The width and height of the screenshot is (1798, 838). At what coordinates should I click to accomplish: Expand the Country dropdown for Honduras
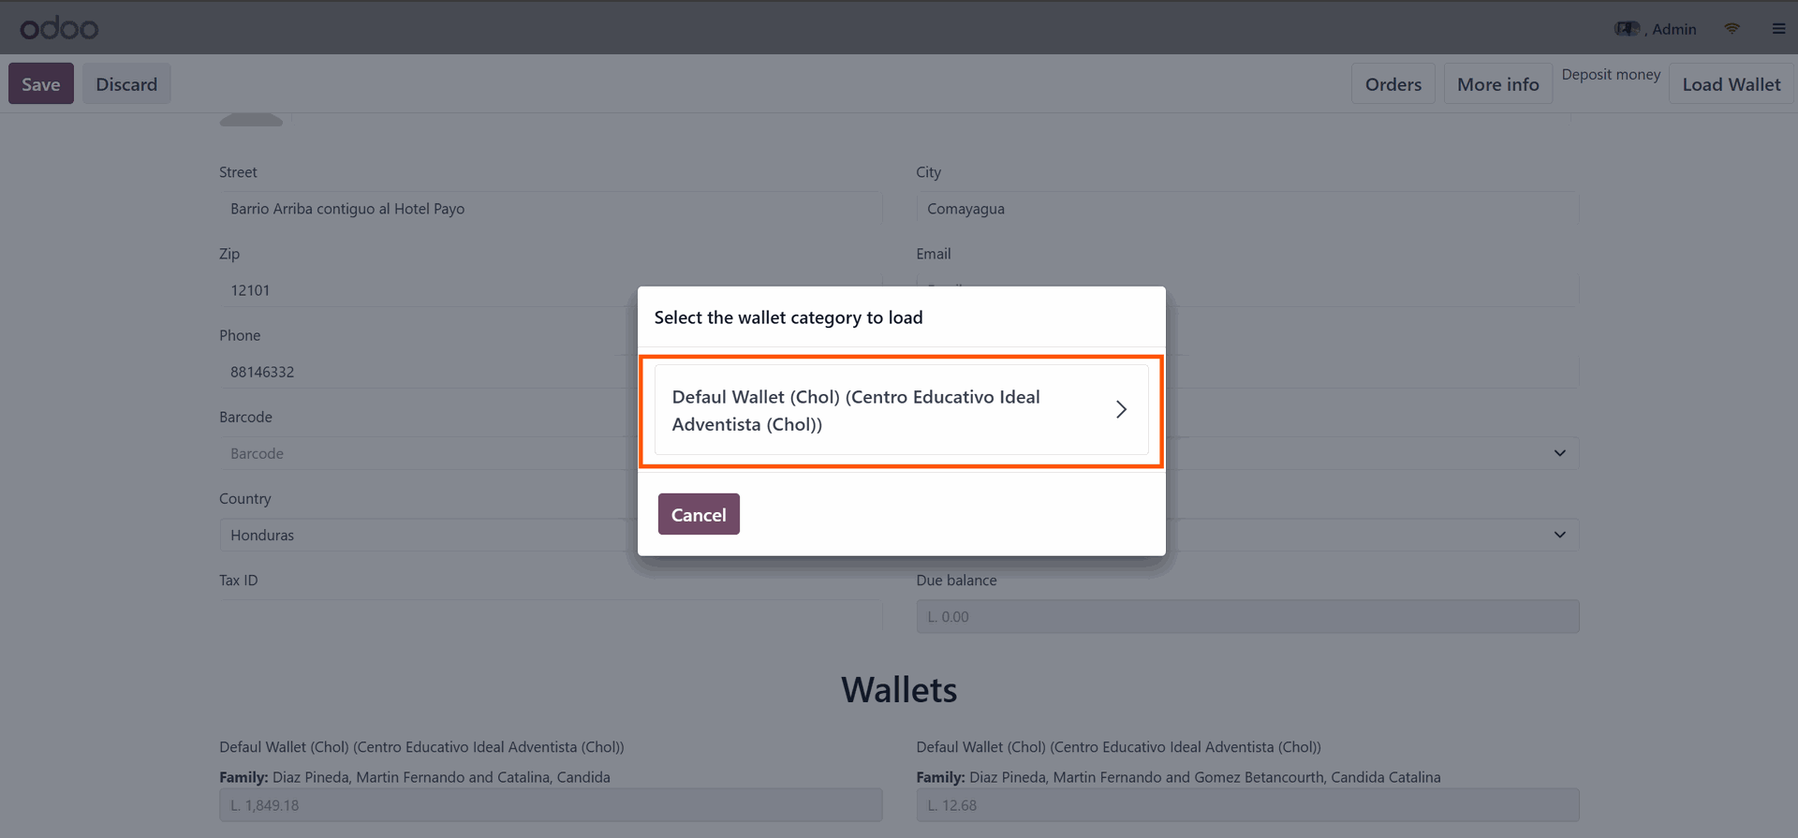[1559, 535]
